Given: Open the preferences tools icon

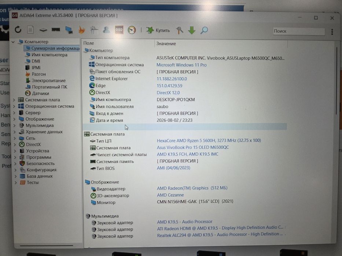Looking at the screenshot, I should coord(179,30).
